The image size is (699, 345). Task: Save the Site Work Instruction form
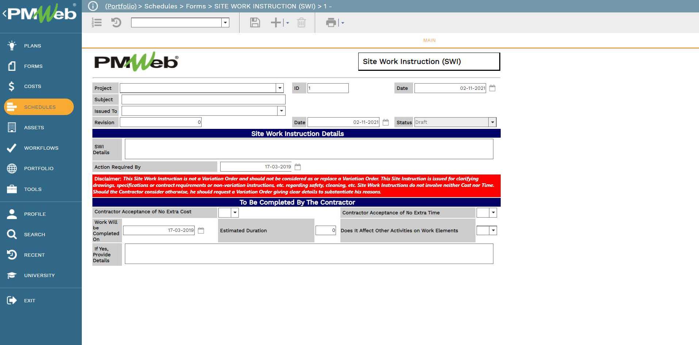[x=255, y=23]
